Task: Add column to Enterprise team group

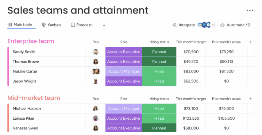Action: point(250,42)
